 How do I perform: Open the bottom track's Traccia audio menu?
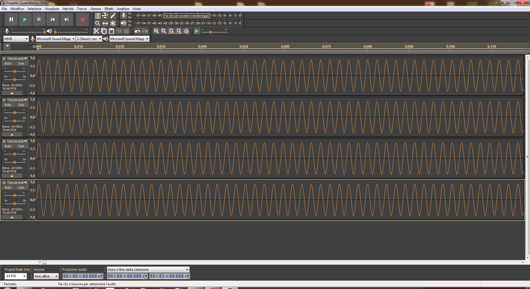tap(17, 183)
